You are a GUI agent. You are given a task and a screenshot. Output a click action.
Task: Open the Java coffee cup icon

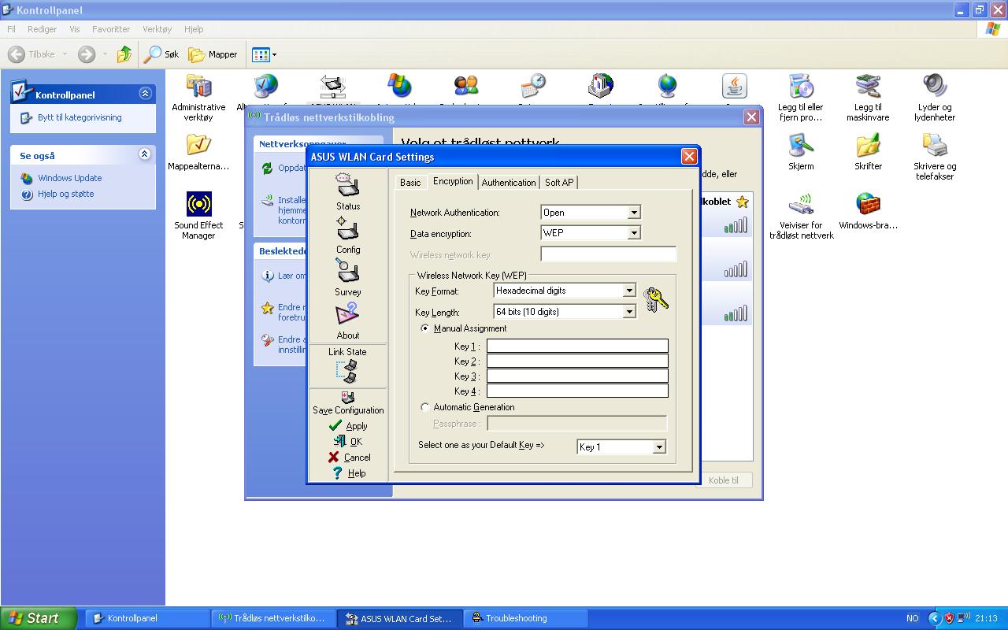(x=734, y=86)
